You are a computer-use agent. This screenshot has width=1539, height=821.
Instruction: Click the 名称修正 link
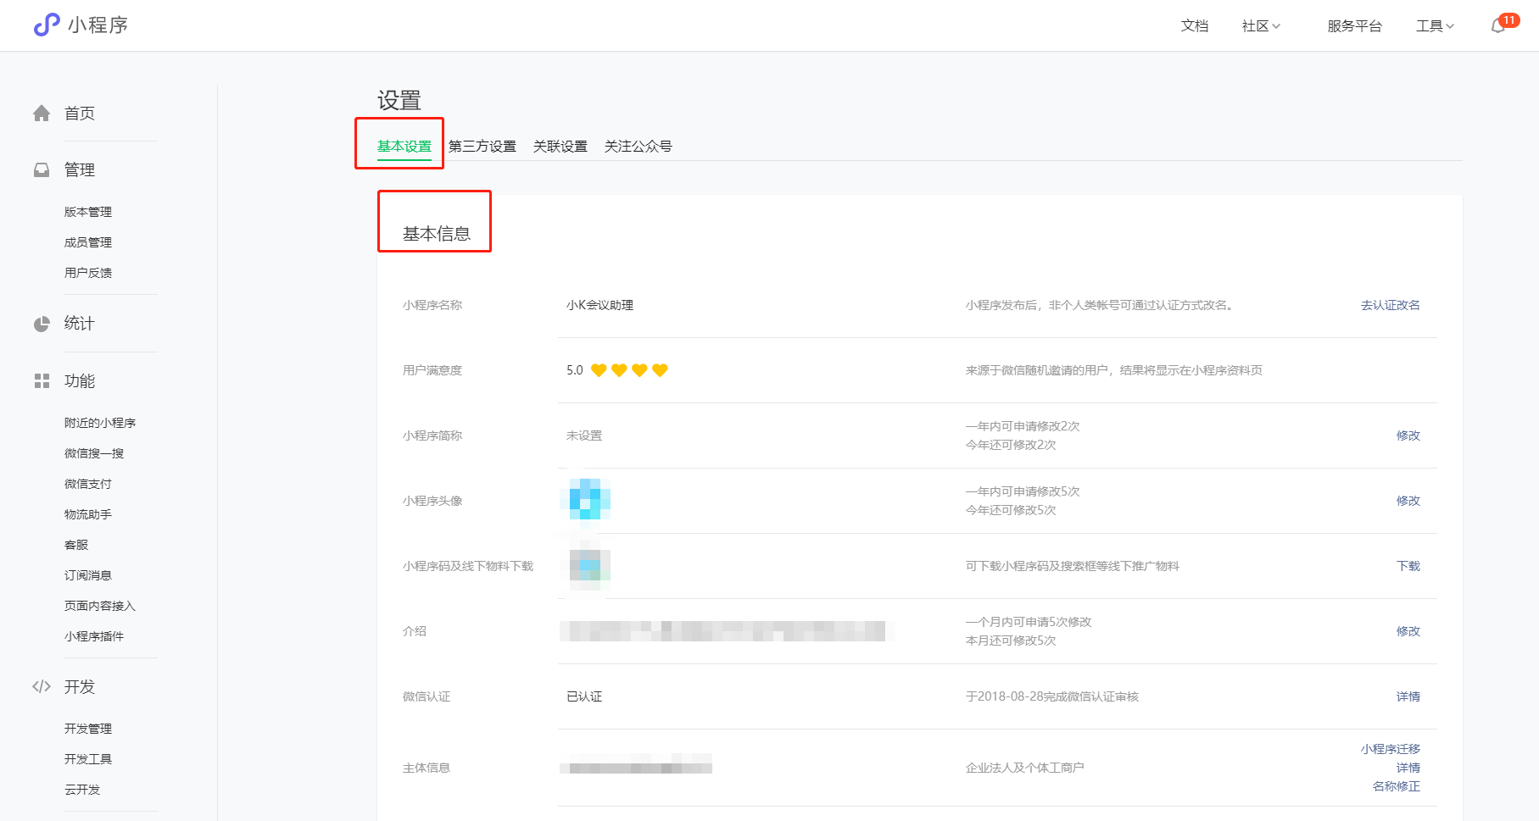(x=1397, y=786)
